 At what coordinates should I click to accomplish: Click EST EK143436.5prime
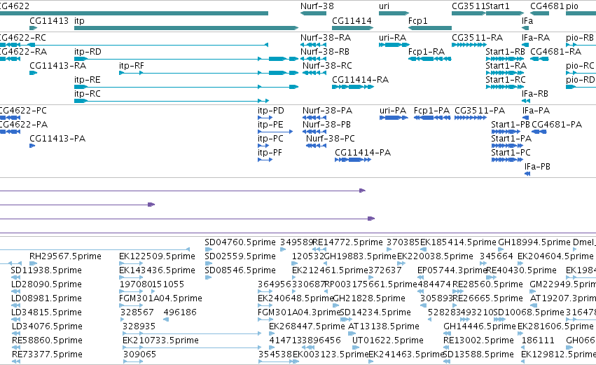coord(157,270)
